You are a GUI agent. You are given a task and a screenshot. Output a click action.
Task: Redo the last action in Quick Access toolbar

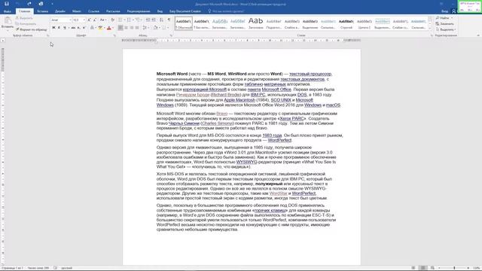(x=29, y=4)
